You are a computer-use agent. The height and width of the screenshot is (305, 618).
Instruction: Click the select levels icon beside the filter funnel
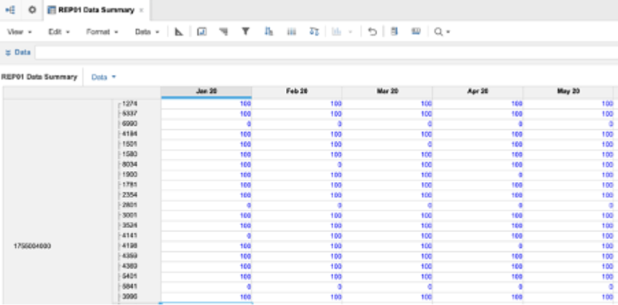224,32
